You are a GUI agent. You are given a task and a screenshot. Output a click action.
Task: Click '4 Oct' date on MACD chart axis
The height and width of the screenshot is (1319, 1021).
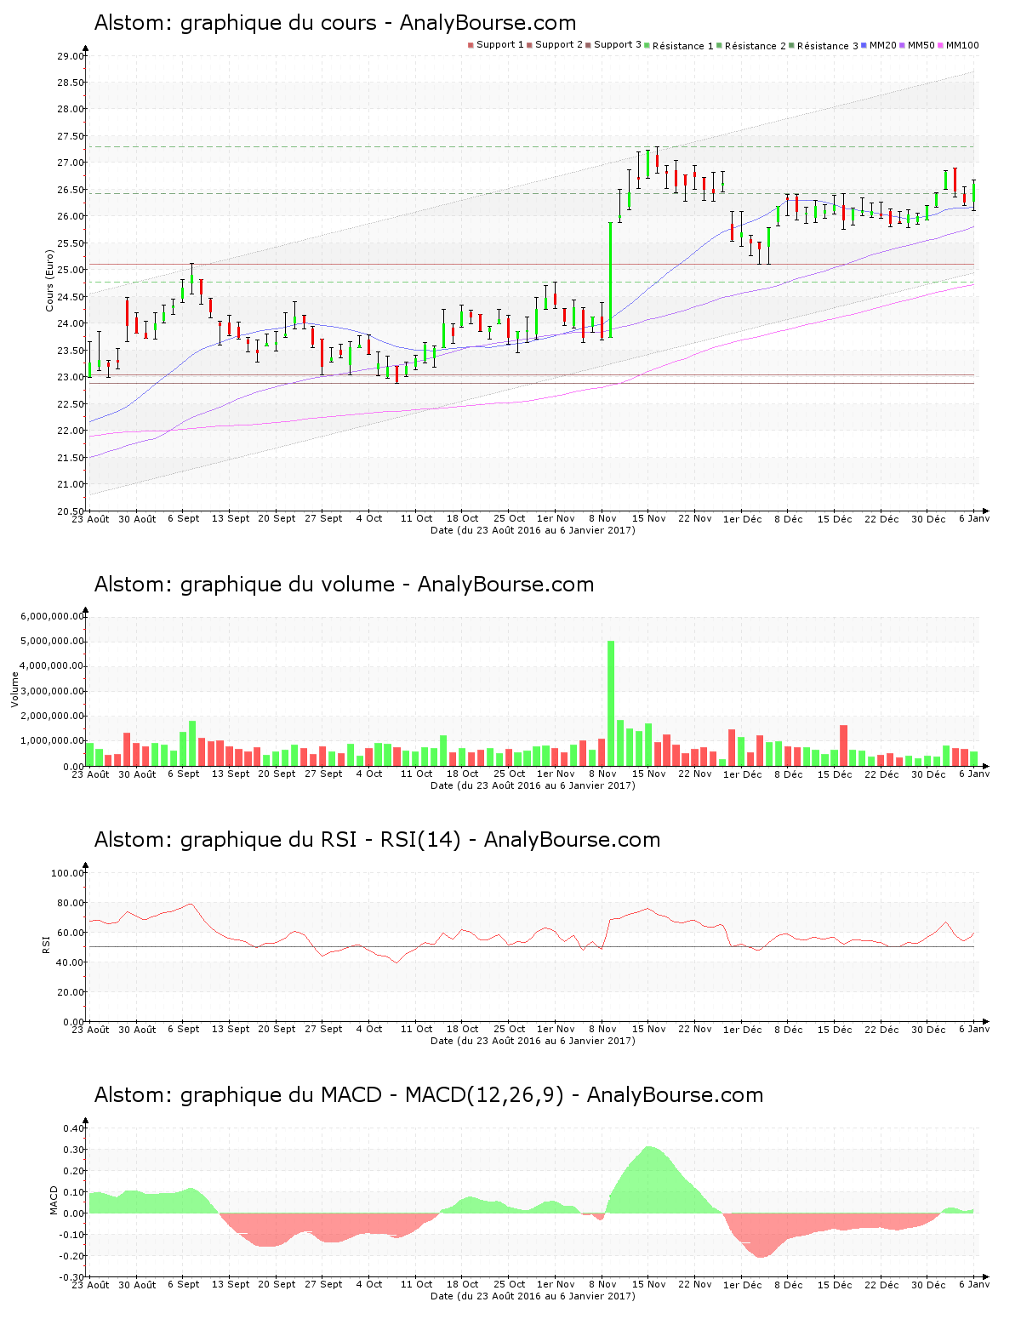(370, 1284)
